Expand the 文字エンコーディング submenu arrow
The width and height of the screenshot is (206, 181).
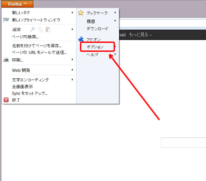72,79
